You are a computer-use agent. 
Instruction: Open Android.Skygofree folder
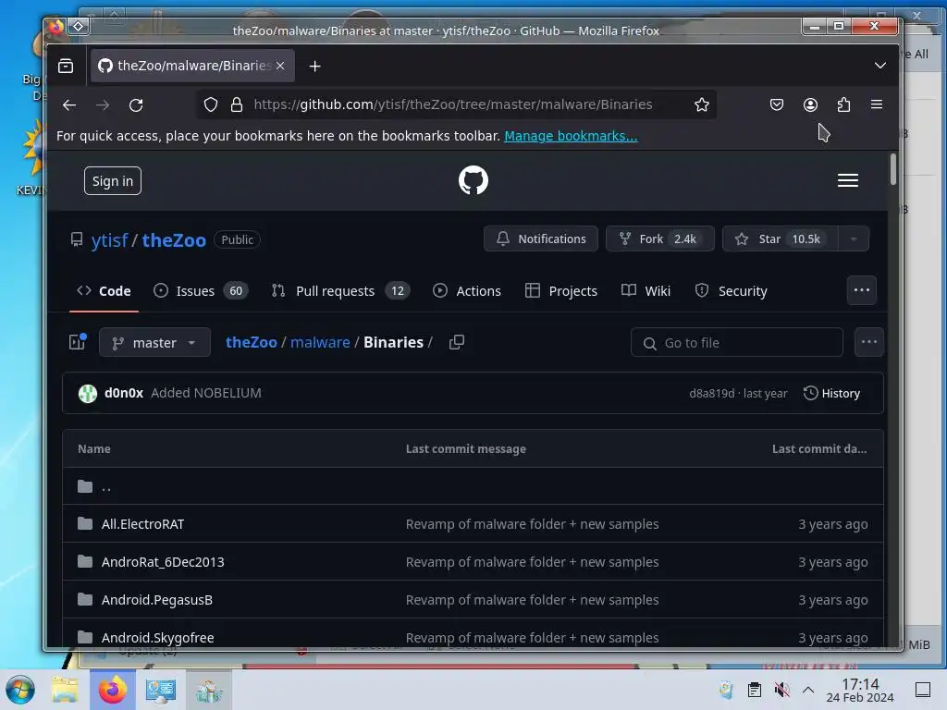[x=157, y=638]
